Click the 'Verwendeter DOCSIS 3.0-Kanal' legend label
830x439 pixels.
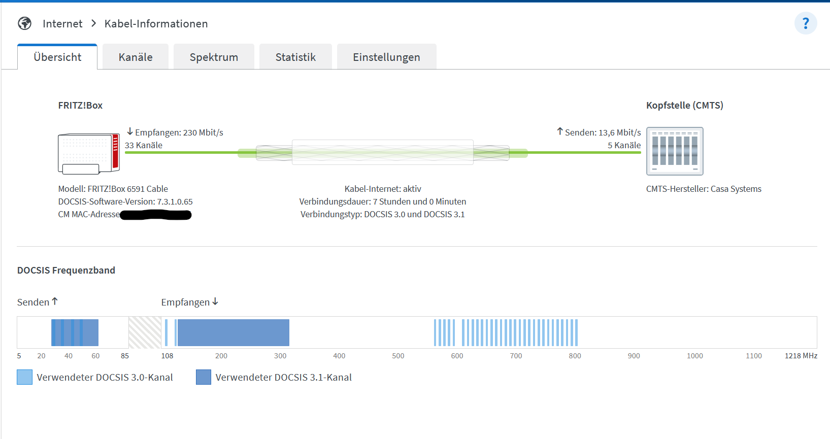[105, 377]
